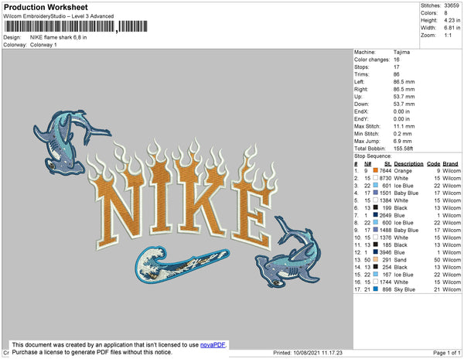Click the Max Jump value 6.9 mm

click(402, 141)
